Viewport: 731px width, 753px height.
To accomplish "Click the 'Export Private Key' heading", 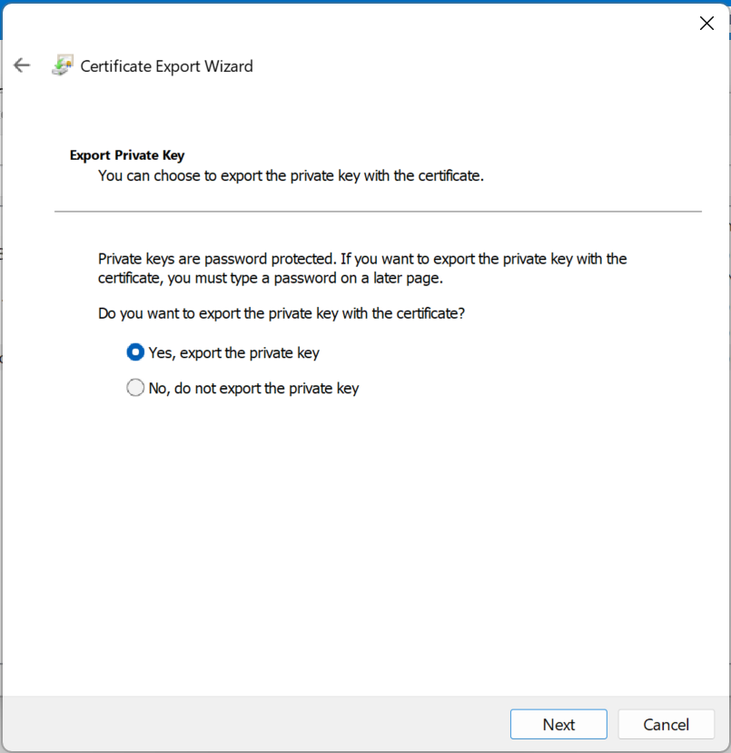I will [127, 155].
